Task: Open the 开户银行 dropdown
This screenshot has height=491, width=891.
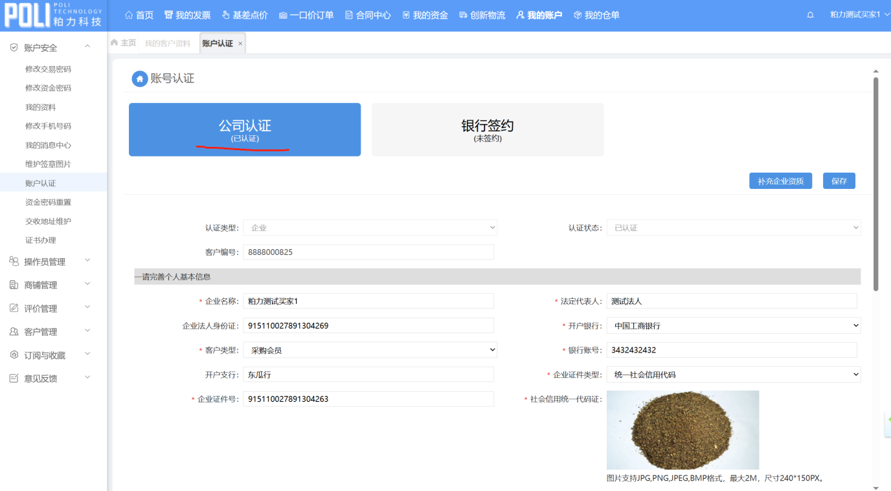Action: 733,325
